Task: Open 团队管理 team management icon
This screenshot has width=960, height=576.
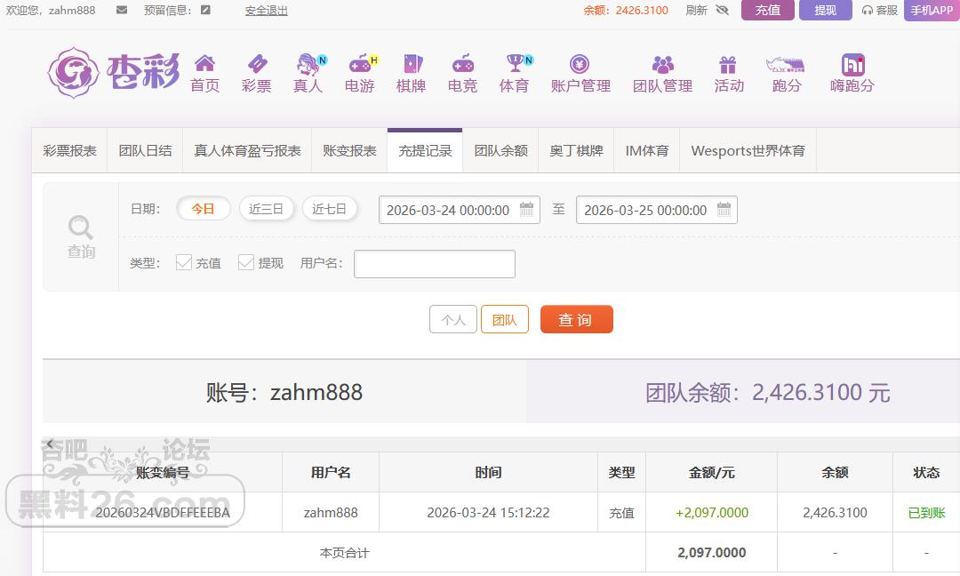Action: pyautogui.click(x=662, y=64)
